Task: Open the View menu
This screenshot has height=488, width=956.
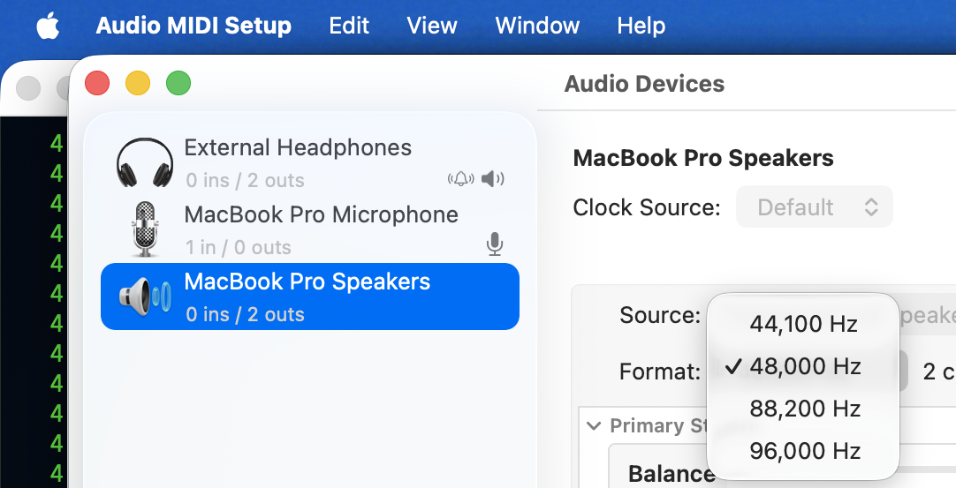Action: point(432,26)
